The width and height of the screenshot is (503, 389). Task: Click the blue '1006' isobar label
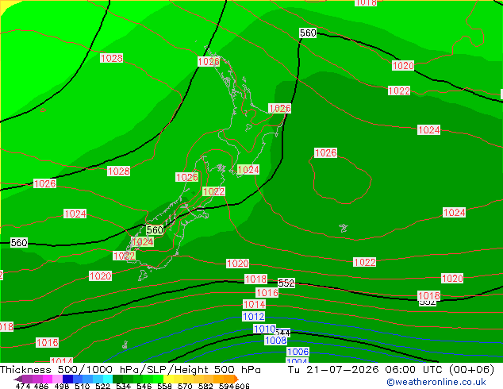click(x=298, y=352)
